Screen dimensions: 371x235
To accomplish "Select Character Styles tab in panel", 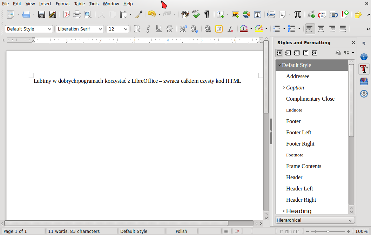I will coord(288,53).
